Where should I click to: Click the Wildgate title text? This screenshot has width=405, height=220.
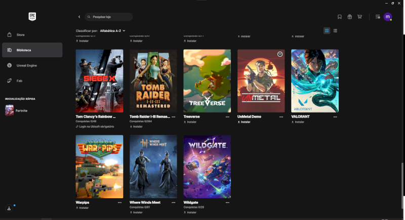[191, 202]
